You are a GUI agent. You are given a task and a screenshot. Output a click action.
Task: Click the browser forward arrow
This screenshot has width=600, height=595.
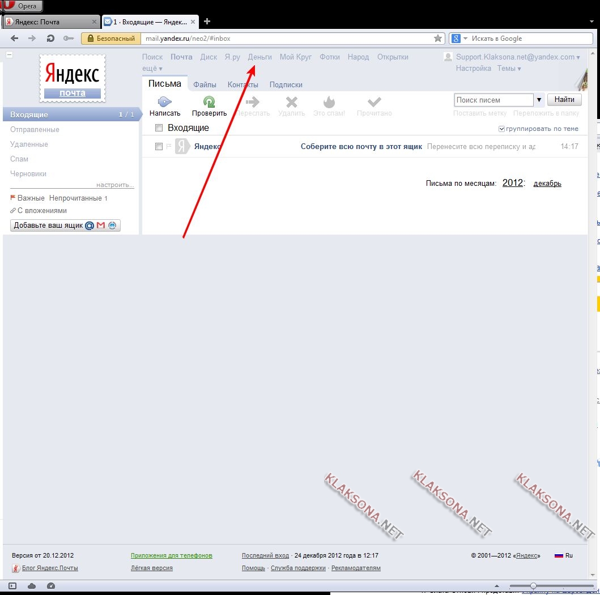pos(32,39)
